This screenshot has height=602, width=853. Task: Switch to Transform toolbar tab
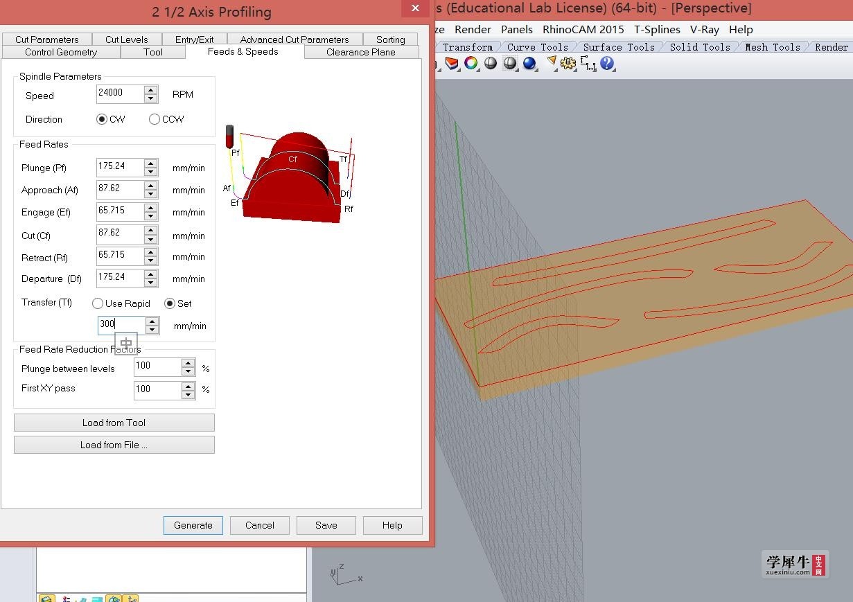pos(468,47)
